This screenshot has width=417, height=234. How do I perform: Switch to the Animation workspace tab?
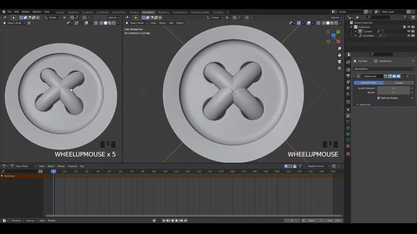(148, 12)
